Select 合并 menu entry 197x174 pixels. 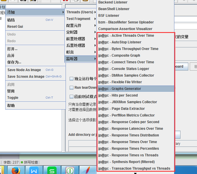pos(35,55)
